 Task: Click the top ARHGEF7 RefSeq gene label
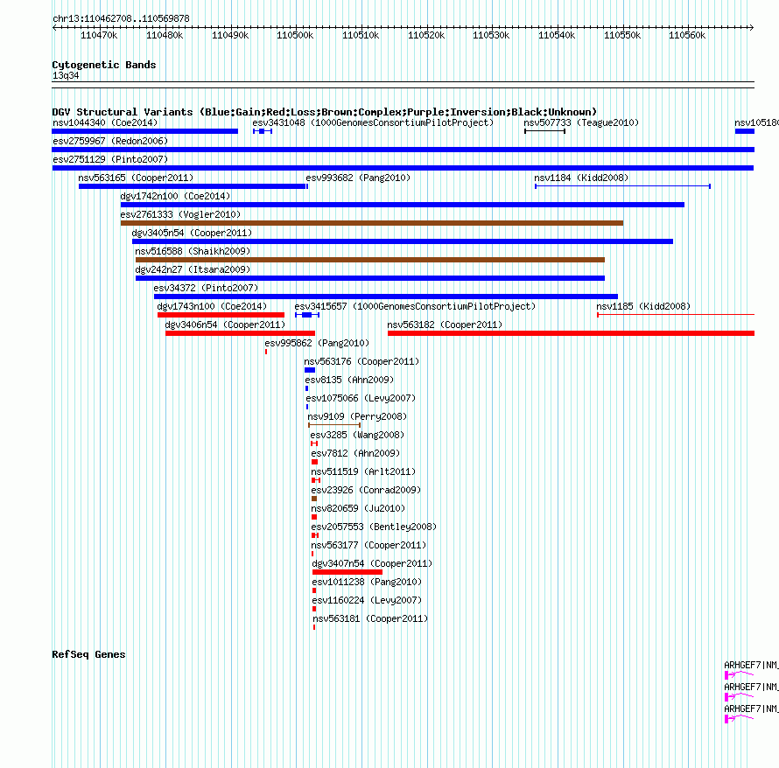point(751,665)
